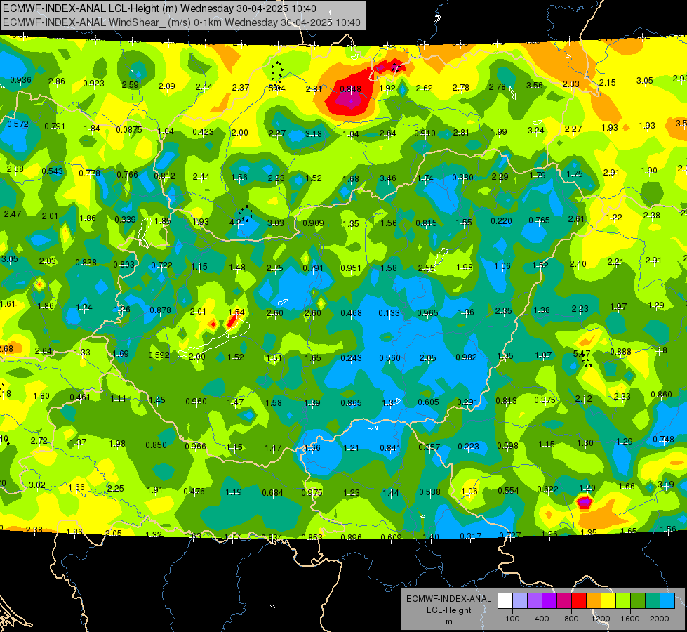Click the wind shear value 0.605
This screenshot has height=632, width=687.
click(x=428, y=402)
